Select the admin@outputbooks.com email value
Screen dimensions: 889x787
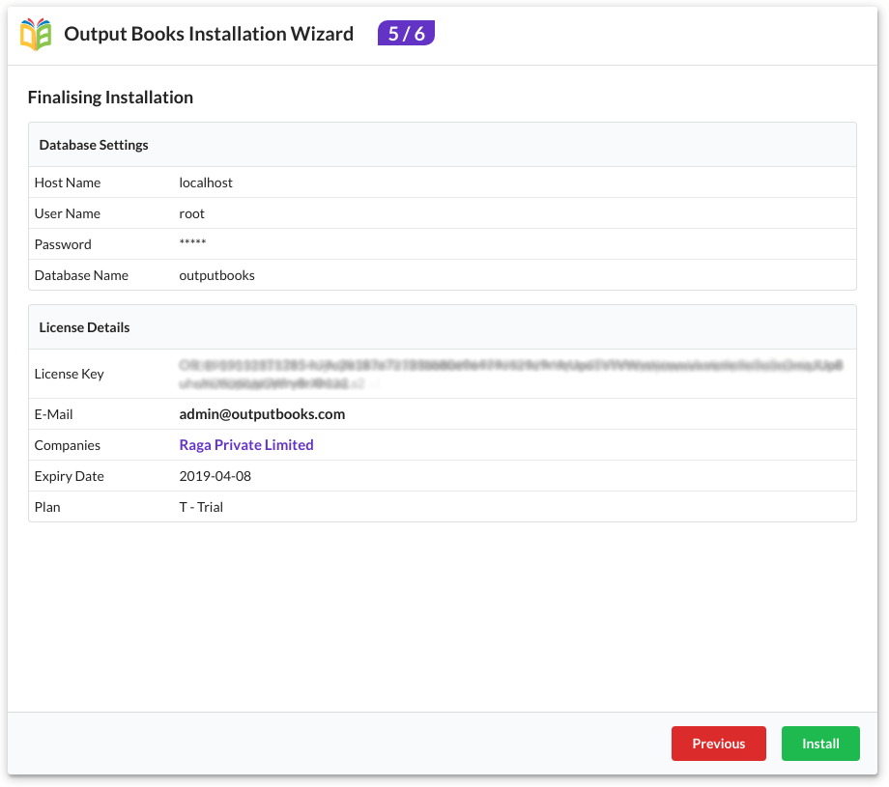point(262,414)
